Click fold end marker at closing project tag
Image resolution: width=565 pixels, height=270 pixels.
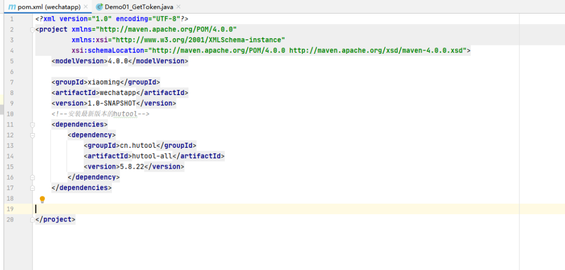[32, 219]
